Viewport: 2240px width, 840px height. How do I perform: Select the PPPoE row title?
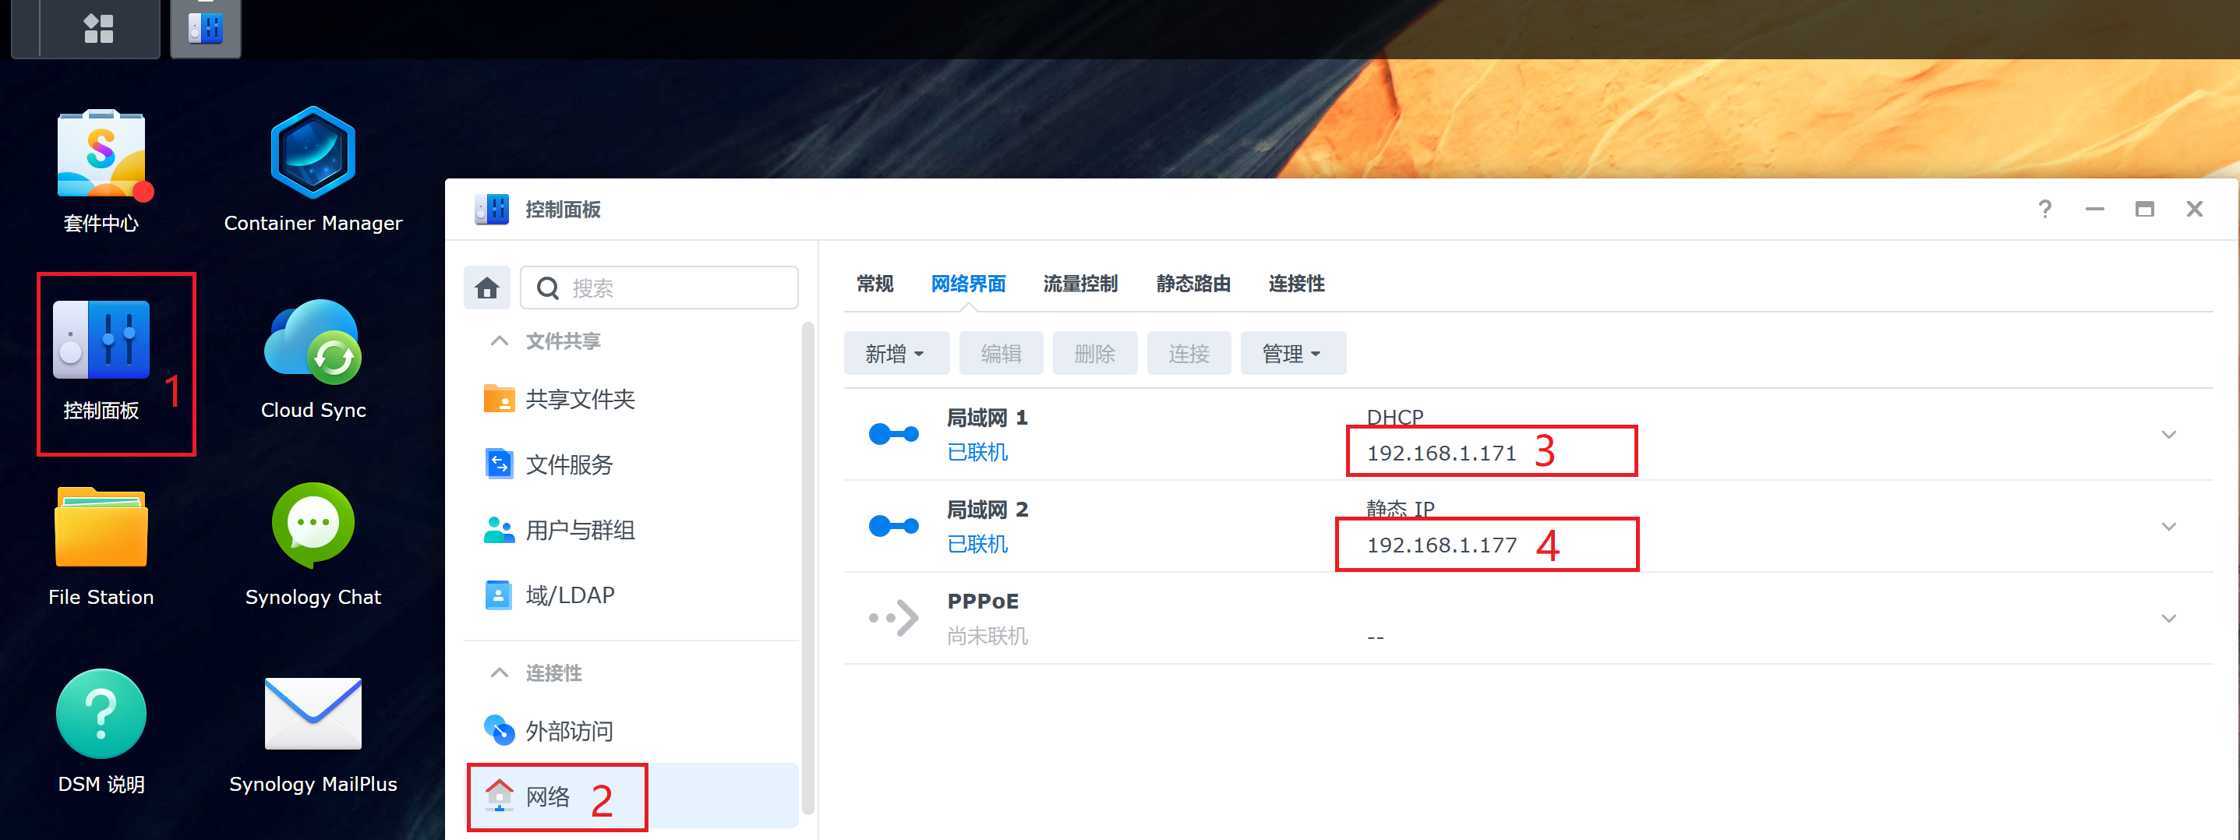983,601
